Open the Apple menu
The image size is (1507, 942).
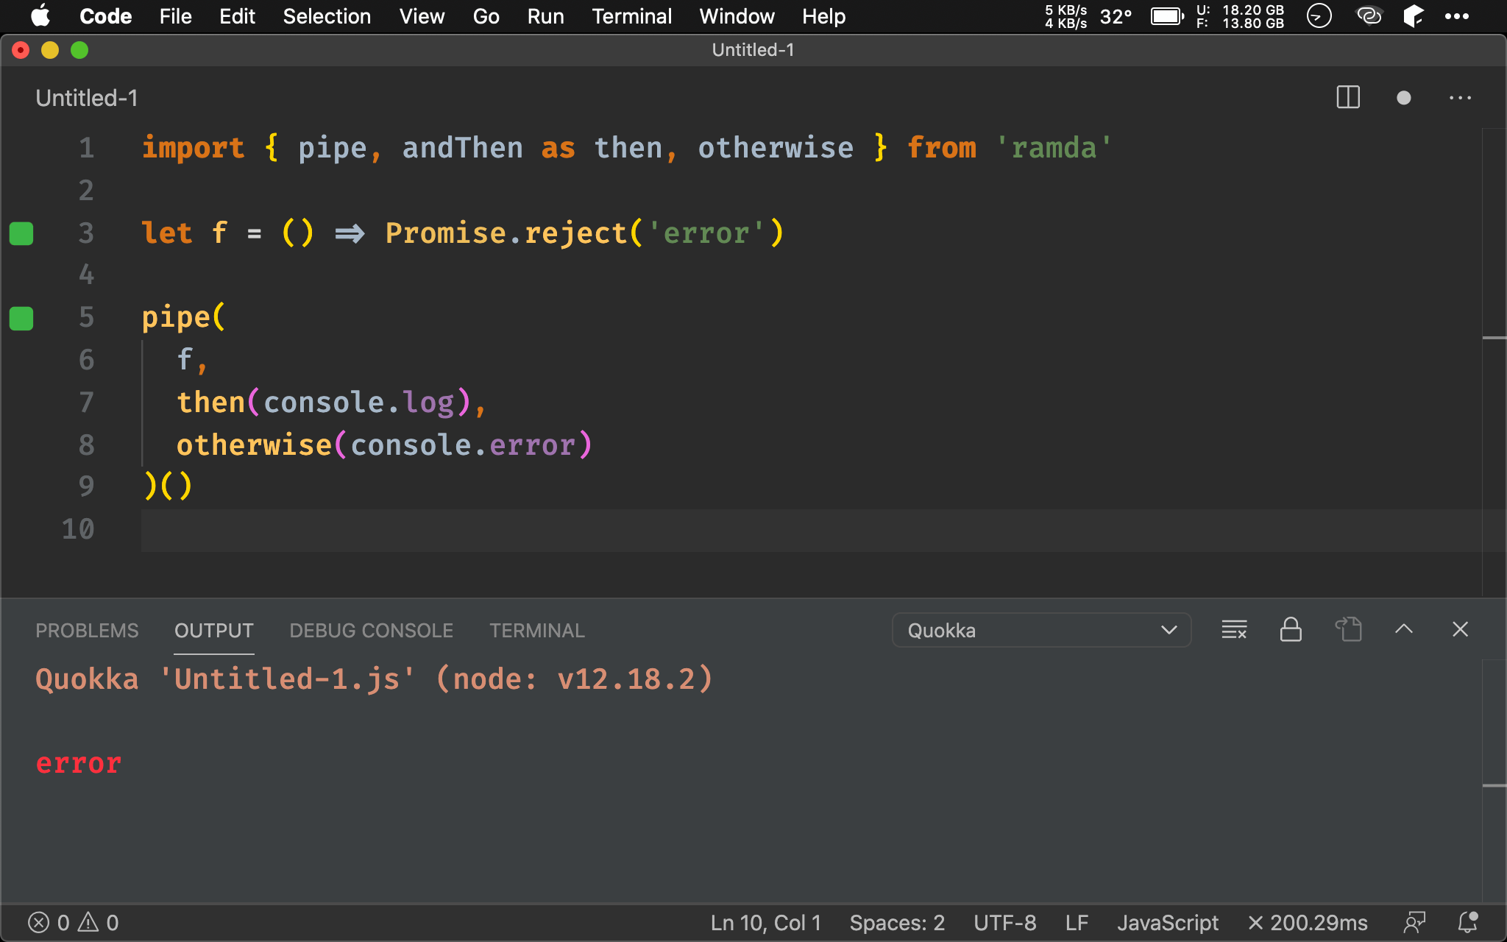(40, 15)
